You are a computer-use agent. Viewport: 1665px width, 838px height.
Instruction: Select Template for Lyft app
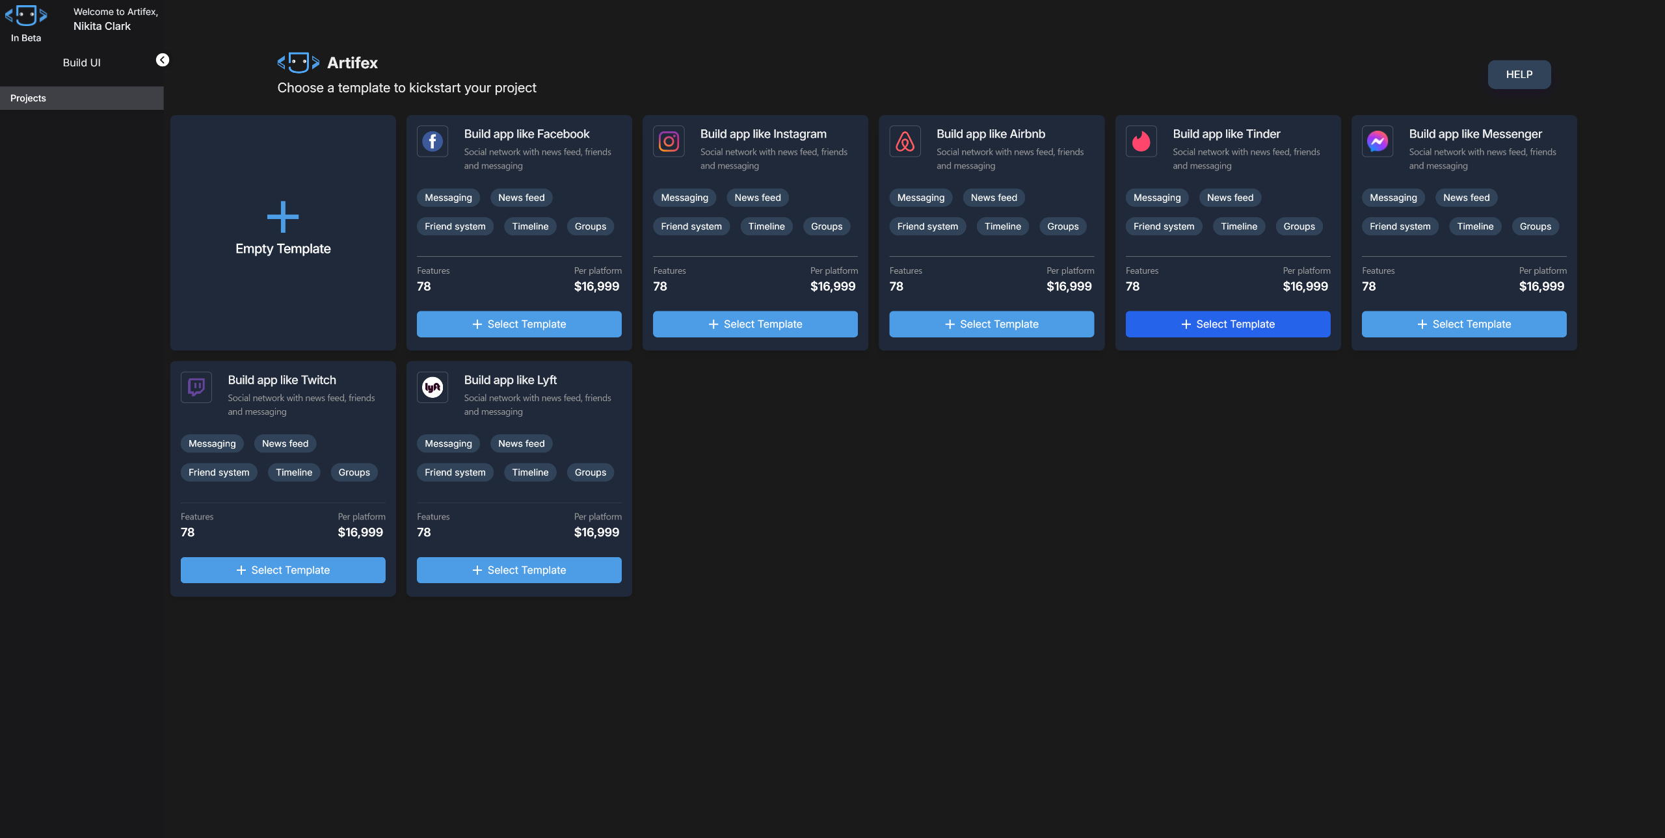[x=519, y=570]
